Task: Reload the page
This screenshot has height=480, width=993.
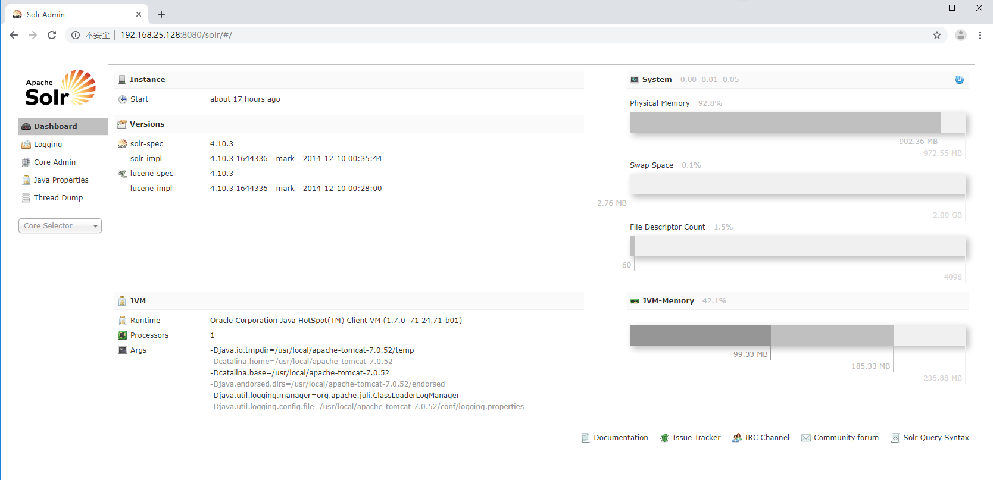Action: (52, 35)
